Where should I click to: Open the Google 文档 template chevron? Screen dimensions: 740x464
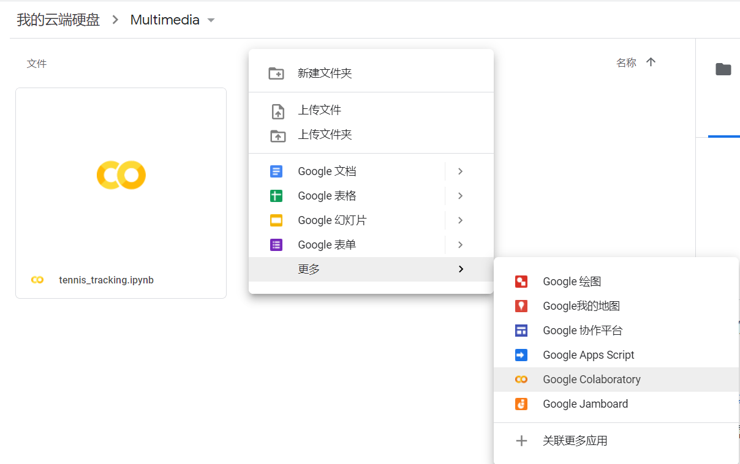click(x=461, y=171)
